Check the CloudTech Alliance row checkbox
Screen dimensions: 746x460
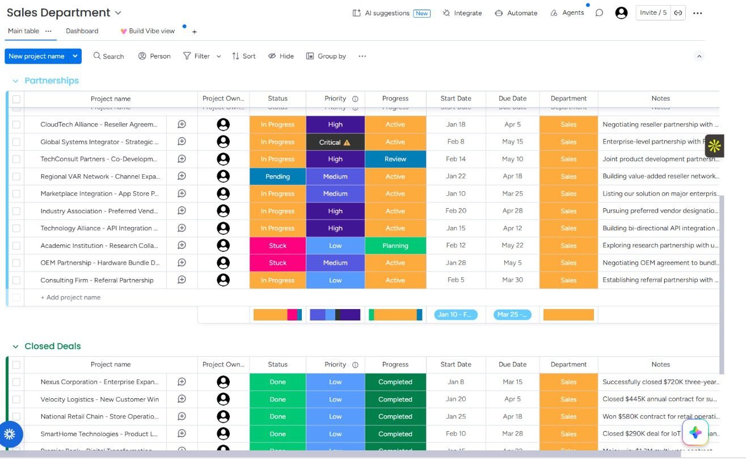[16, 124]
